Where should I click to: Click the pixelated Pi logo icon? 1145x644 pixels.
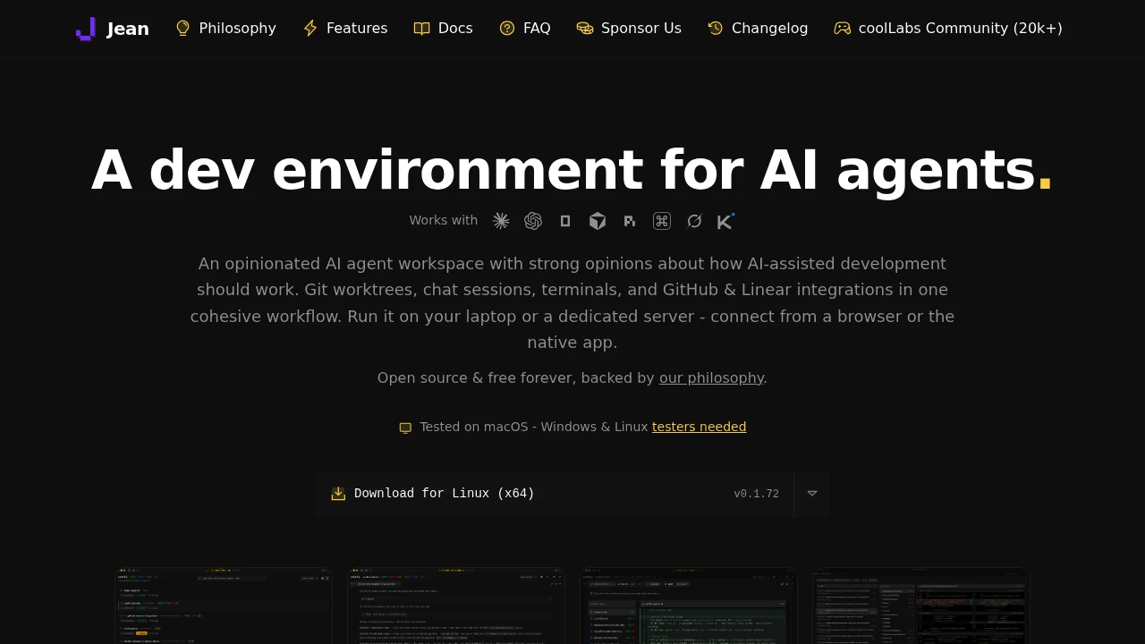630,221
